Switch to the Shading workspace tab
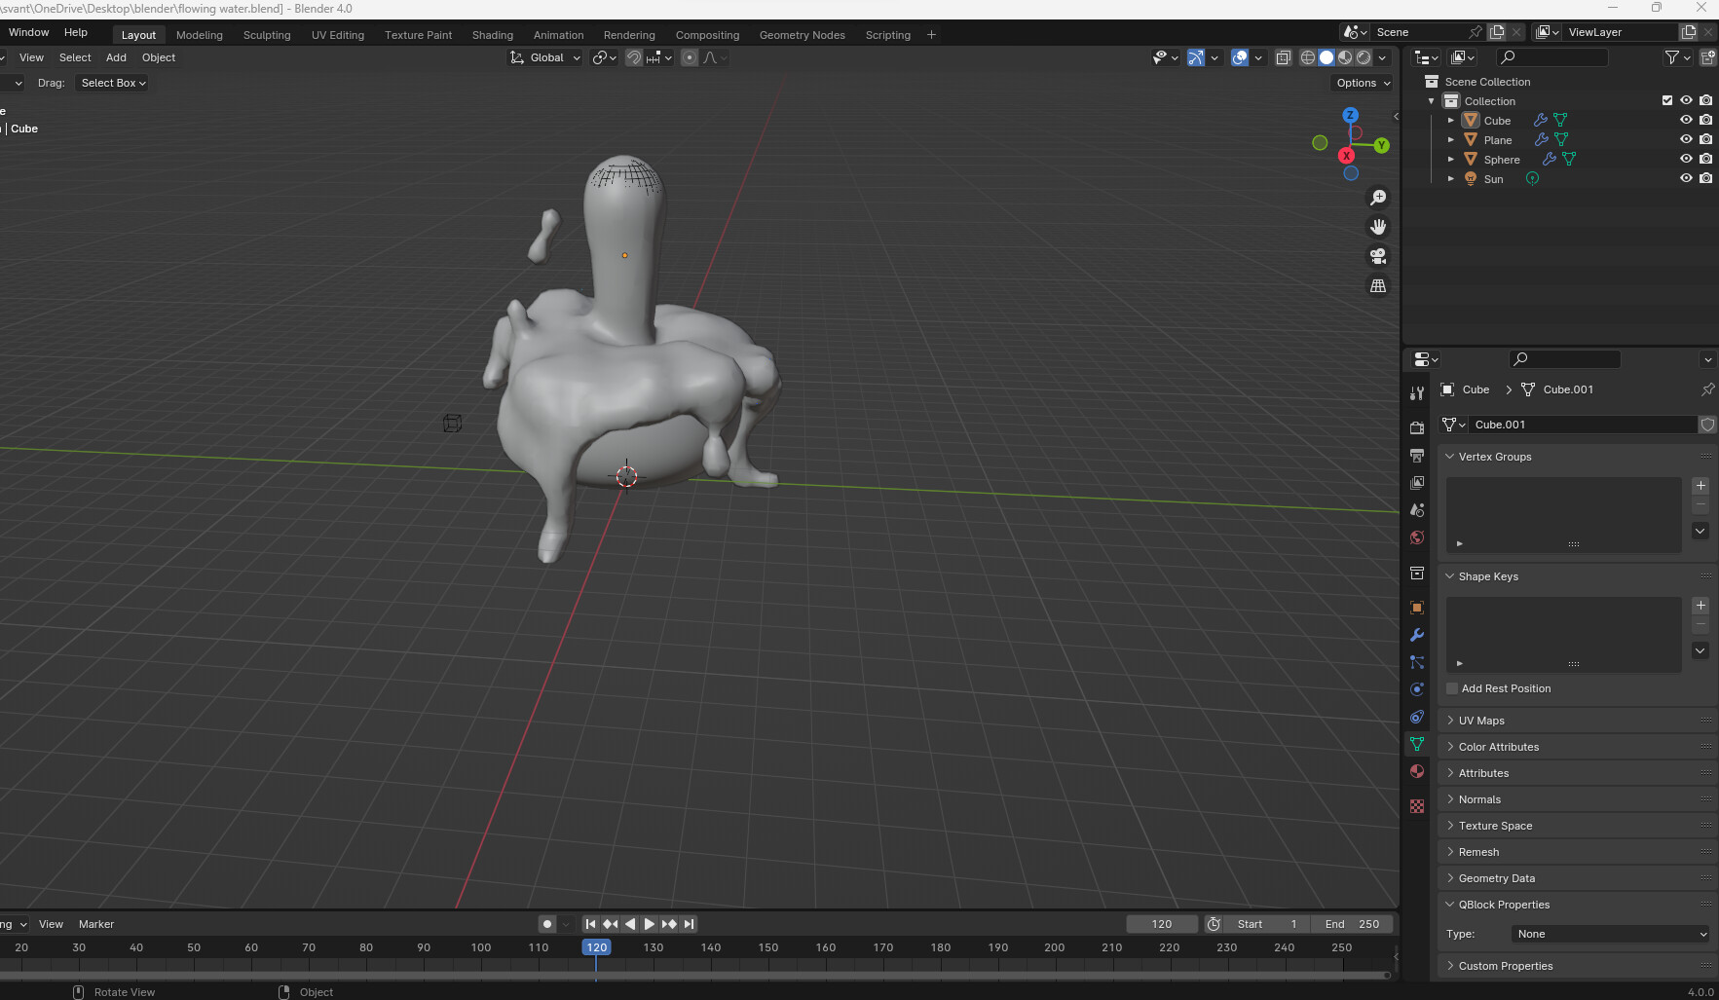This screenshot has width=1719, height=1000. pyautogui.click(x=493, y=35)
